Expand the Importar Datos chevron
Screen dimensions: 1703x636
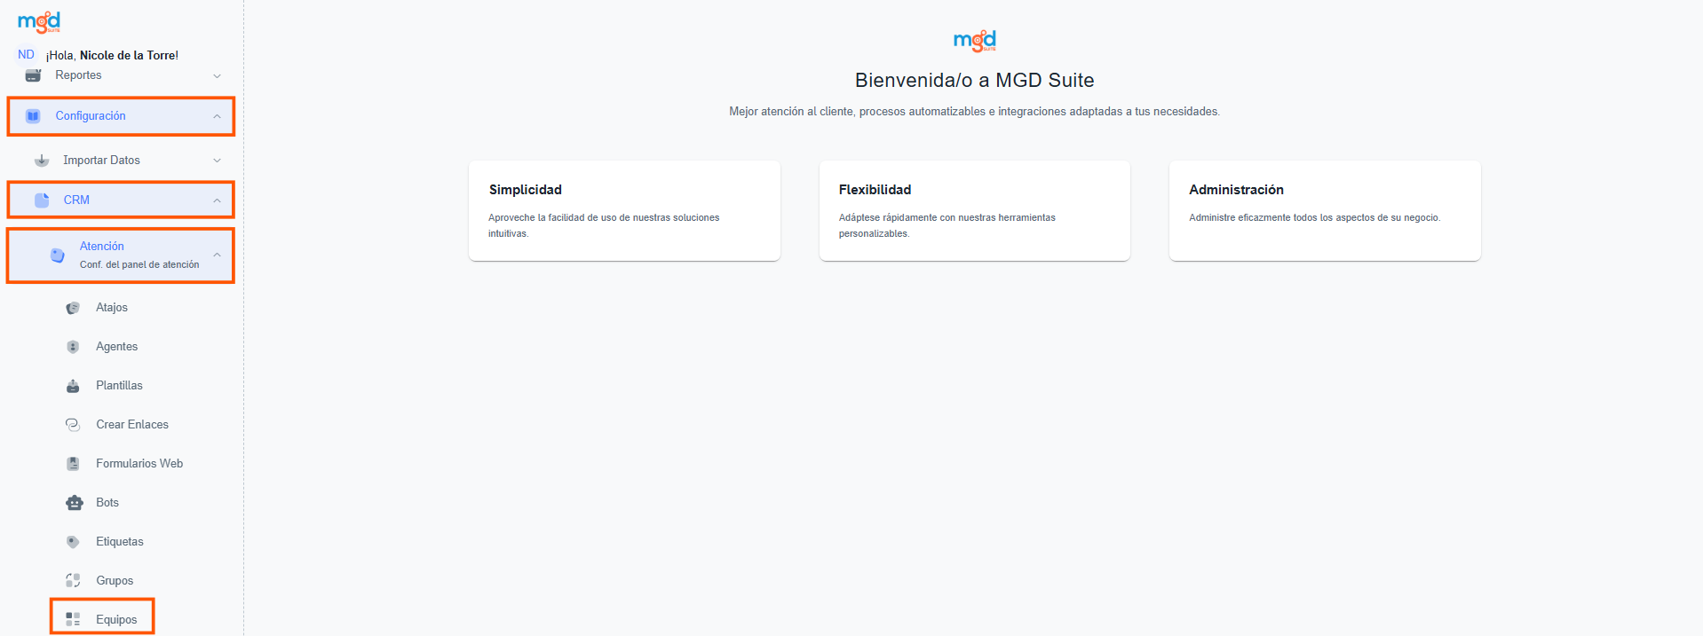click(217, 161)
